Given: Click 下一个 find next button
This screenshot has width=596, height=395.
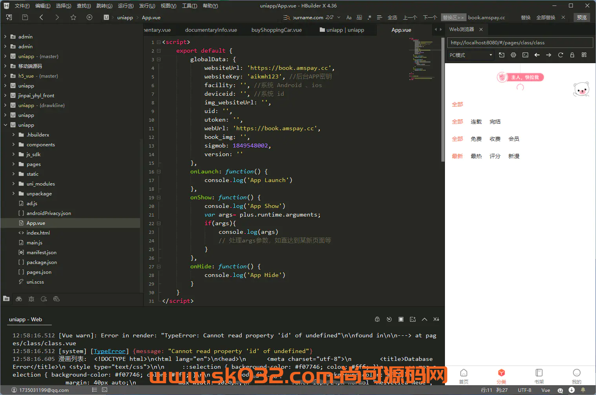Looking at the screenshot, I should tap(430, 17).
